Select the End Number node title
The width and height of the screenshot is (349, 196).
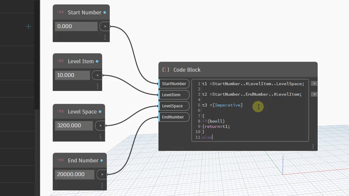click(83, 160)
